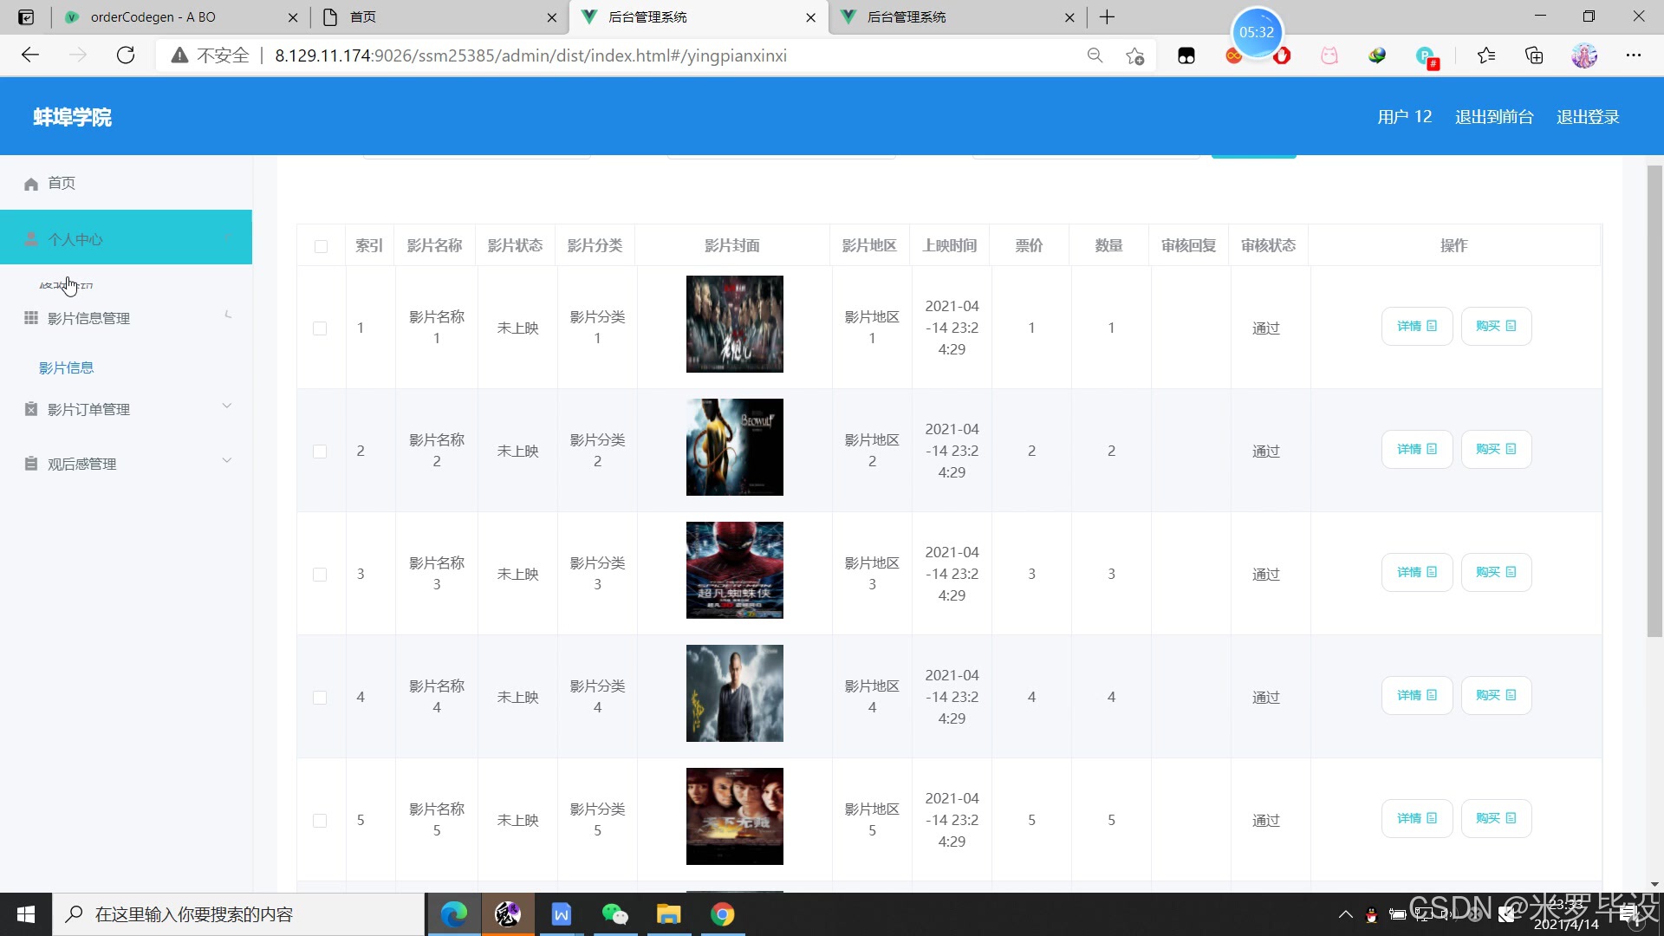The image size is (1664, 936).
Task: Click the 影片订单管理 clipboard icon
Action: pyautogui.click(x=31, y=409)
